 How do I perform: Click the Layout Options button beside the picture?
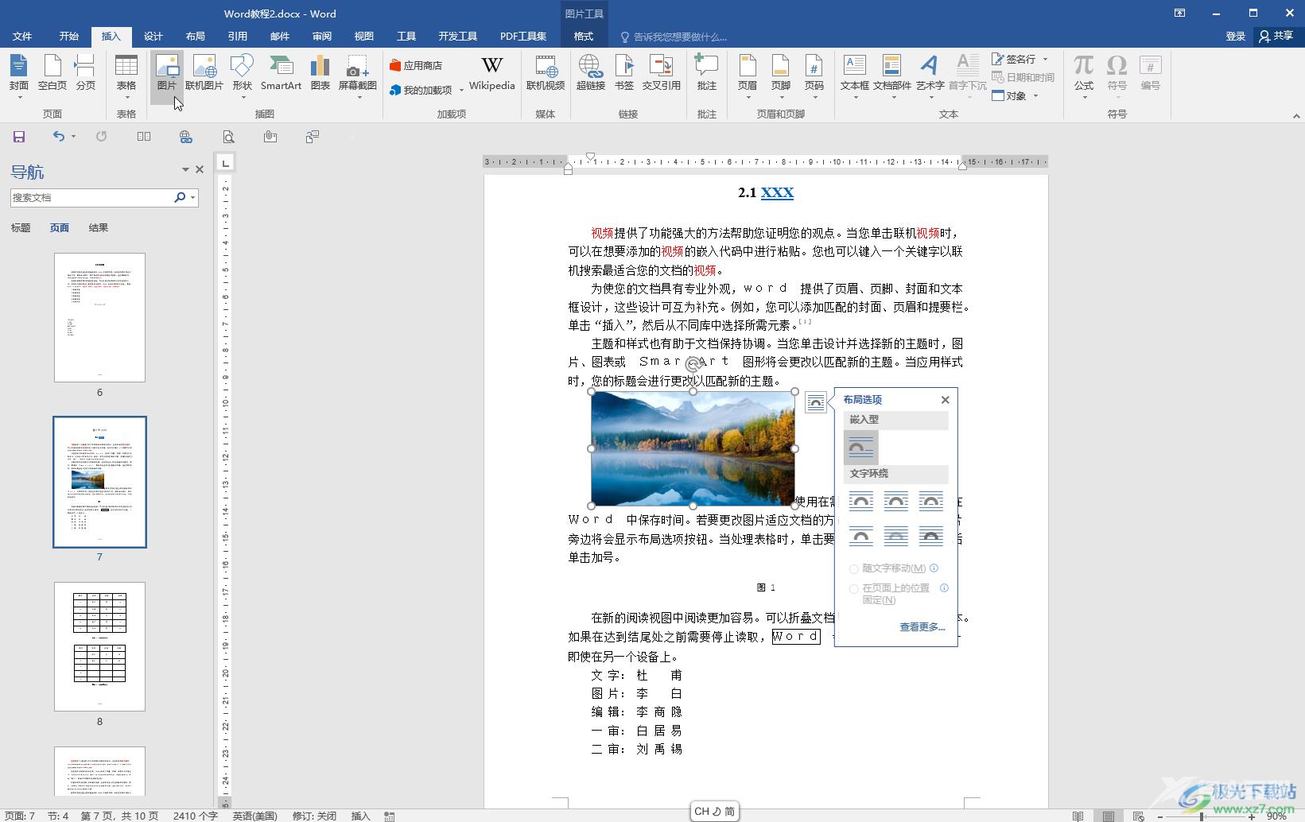click(x=816, y=402)
